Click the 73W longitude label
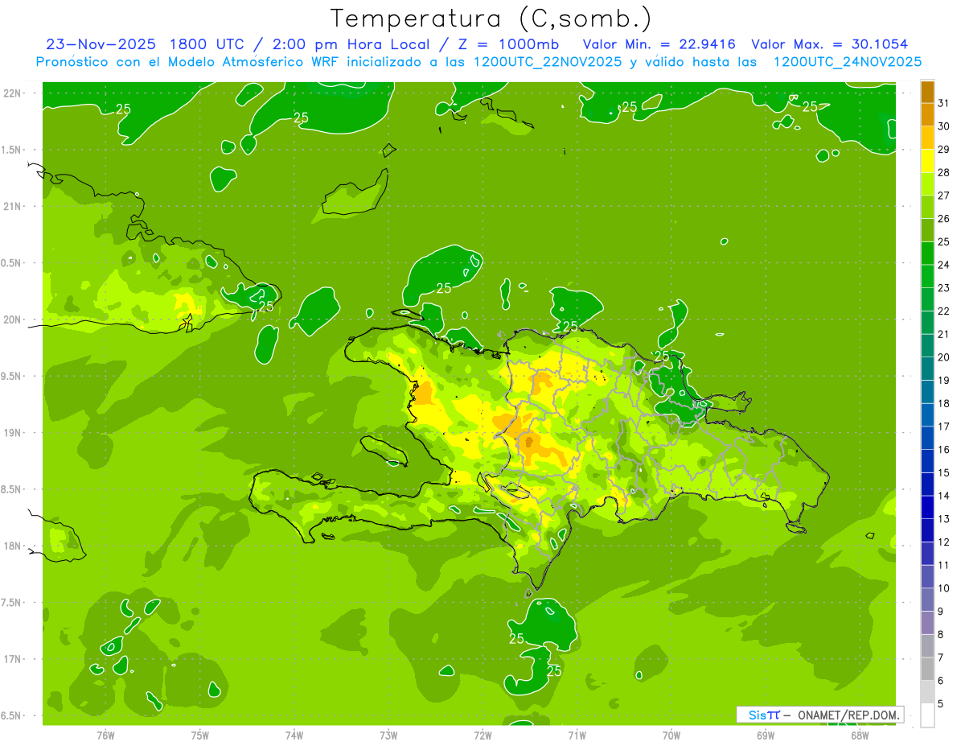Image resolution: width=965 pixels, height=746 pixels. pos(388,736)
